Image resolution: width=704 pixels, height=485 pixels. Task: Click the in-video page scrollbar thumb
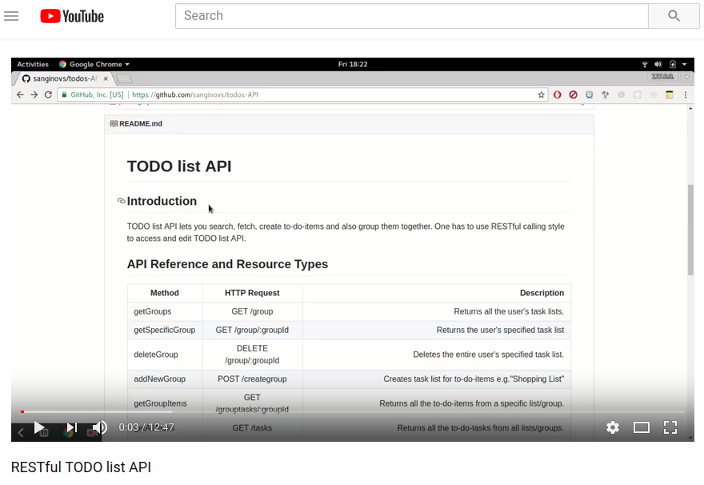point(690,230)
